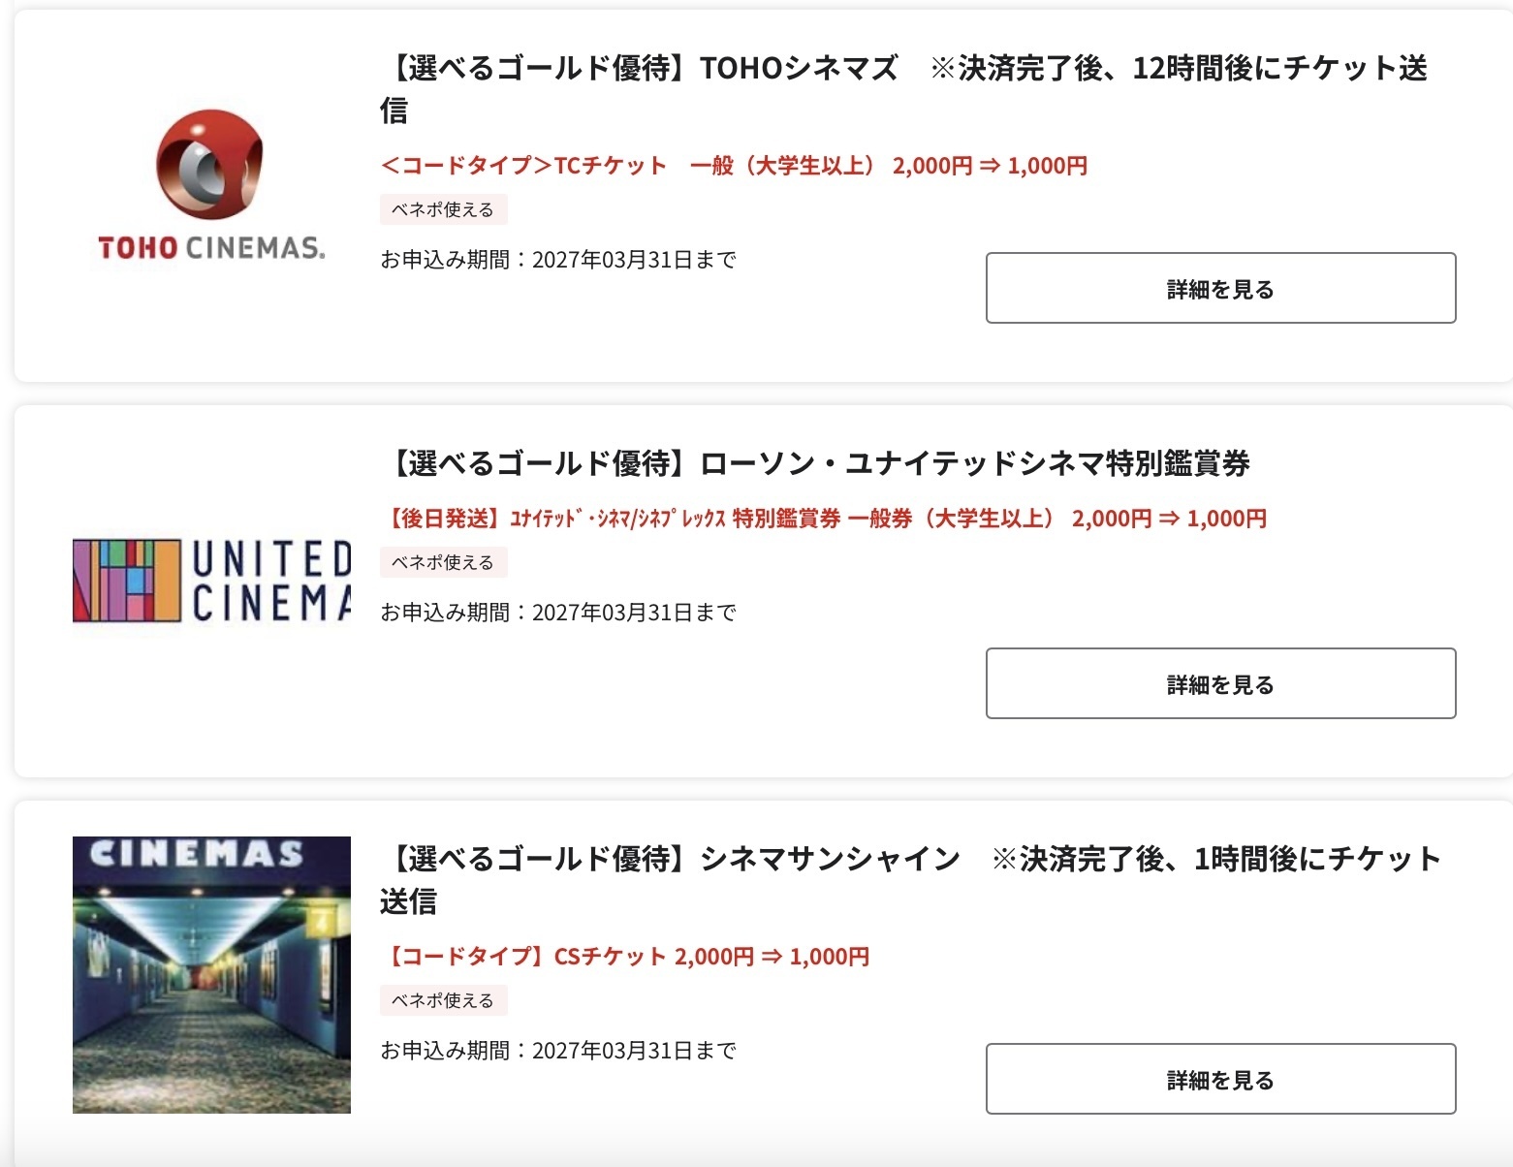Click the ベネポ使える tag on Cinema Sunshine card
This screenshot has height=1167, width=1513.
[x=443, y=1000]
